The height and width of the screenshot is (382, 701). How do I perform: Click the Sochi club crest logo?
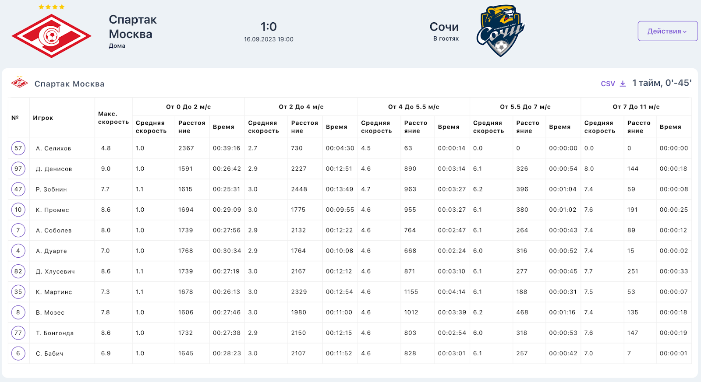click(x=500, y=31)
